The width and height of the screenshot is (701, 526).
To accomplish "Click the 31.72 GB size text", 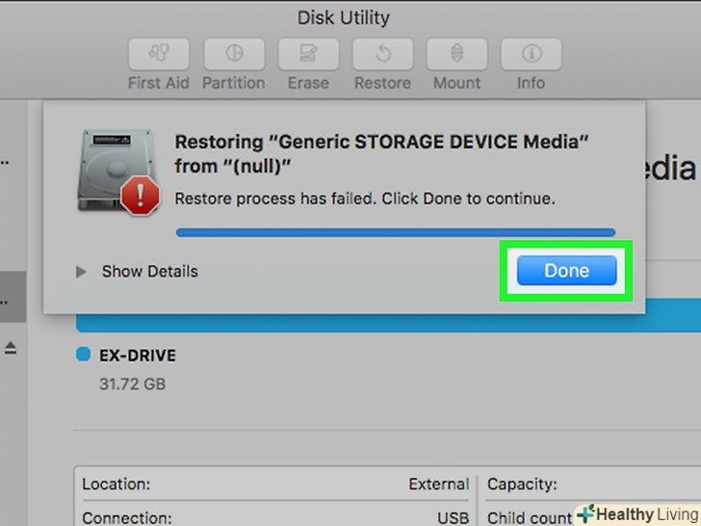I will pyautogui.click(x=132, y=383).
